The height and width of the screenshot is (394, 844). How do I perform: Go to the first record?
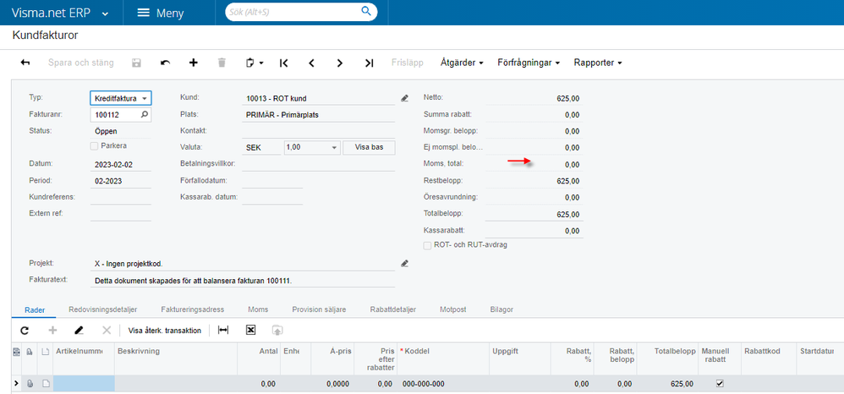pyautogui.click(x=283, y=63)
